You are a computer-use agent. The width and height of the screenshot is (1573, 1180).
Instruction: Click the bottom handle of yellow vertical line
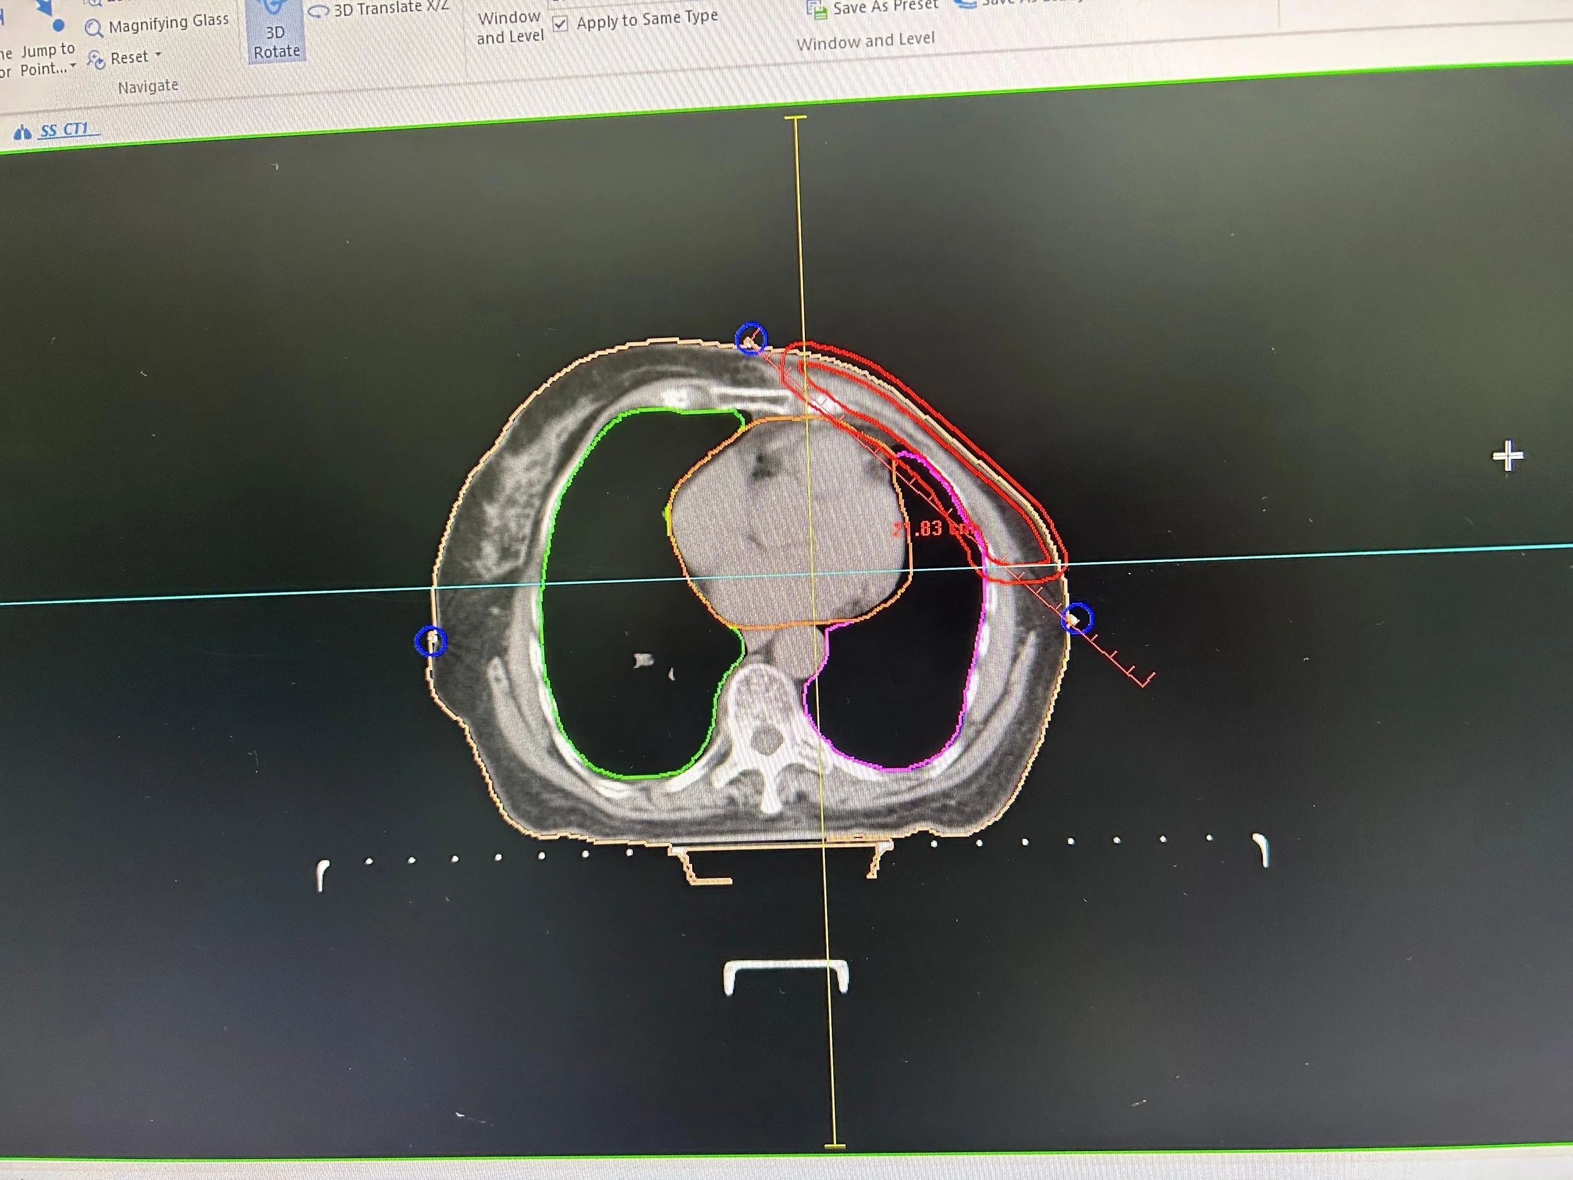click(x=835, y=1146)
